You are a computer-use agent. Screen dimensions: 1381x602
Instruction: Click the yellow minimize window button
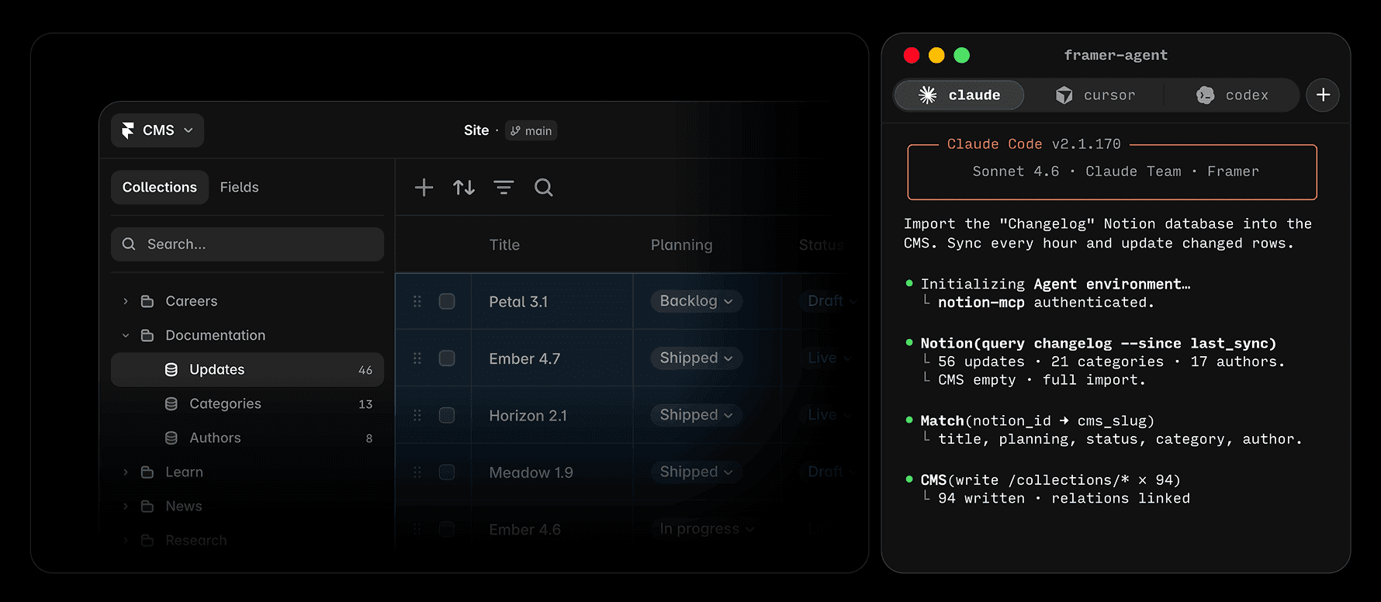(936, 55)
